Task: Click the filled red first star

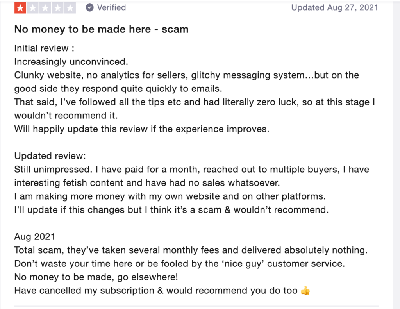Action: click(x=20, y=8)
